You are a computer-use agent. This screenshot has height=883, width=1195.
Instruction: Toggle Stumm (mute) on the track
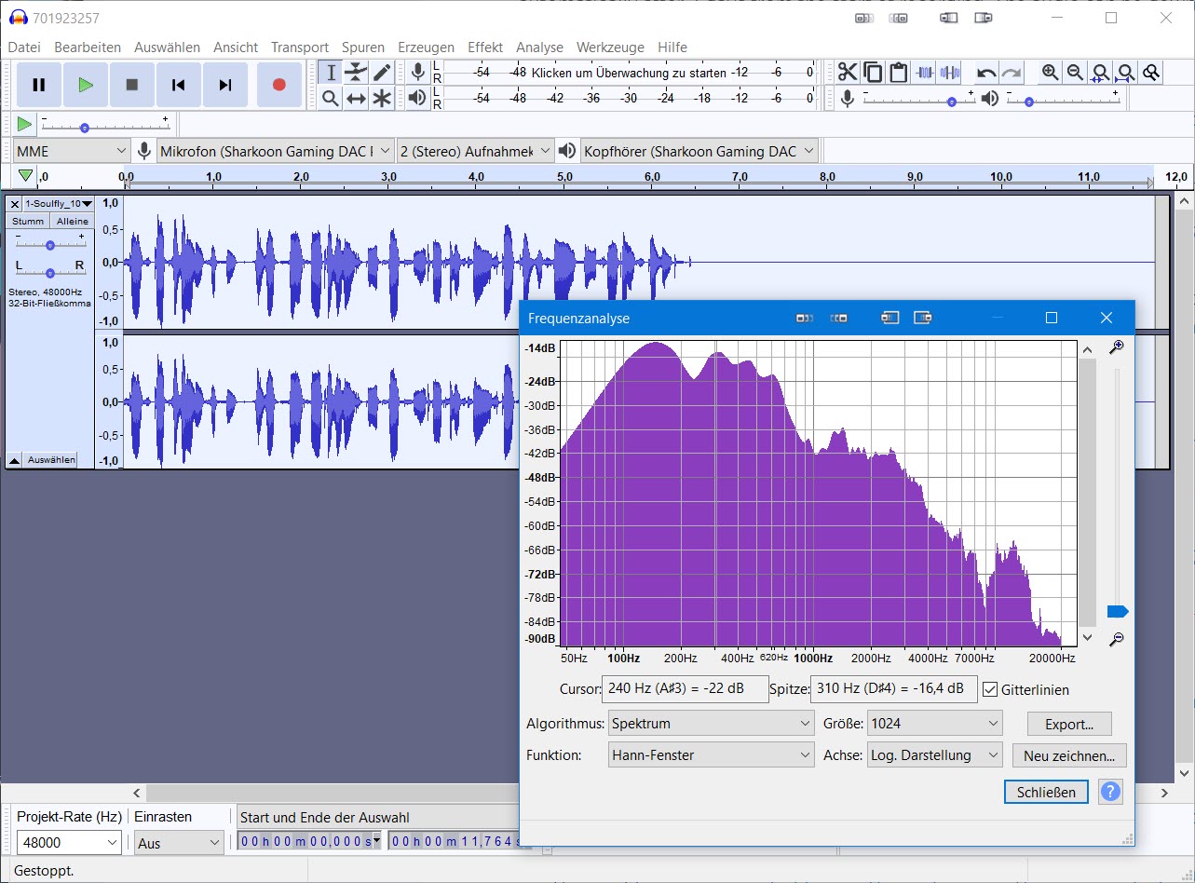[28, 221]
